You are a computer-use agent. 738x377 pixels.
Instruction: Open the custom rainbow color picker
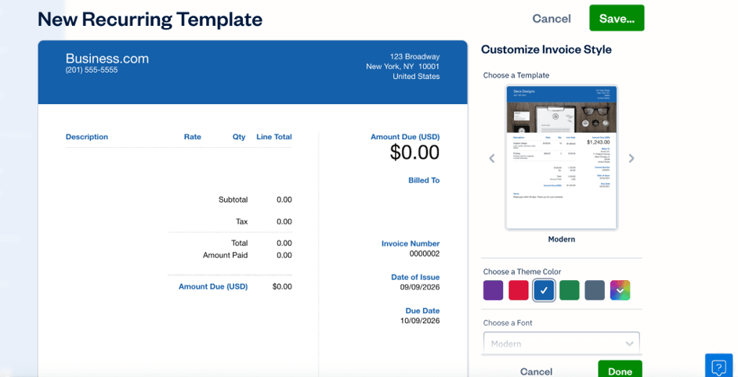pos(620,290)
